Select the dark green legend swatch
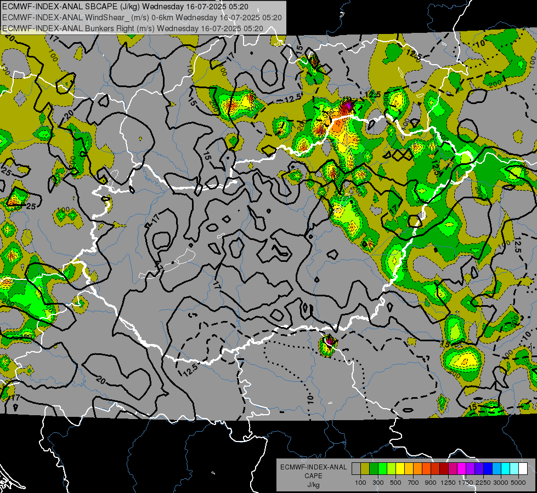Image resolution: width=537 pixels, height=493 pixels. (x=374, y=469)
